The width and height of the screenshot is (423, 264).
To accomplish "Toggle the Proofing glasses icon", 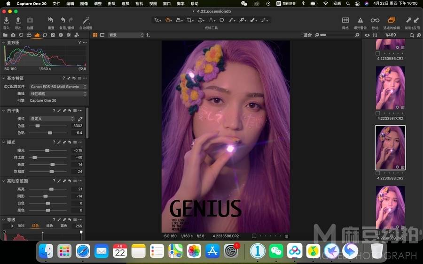I will click(375, 20).
